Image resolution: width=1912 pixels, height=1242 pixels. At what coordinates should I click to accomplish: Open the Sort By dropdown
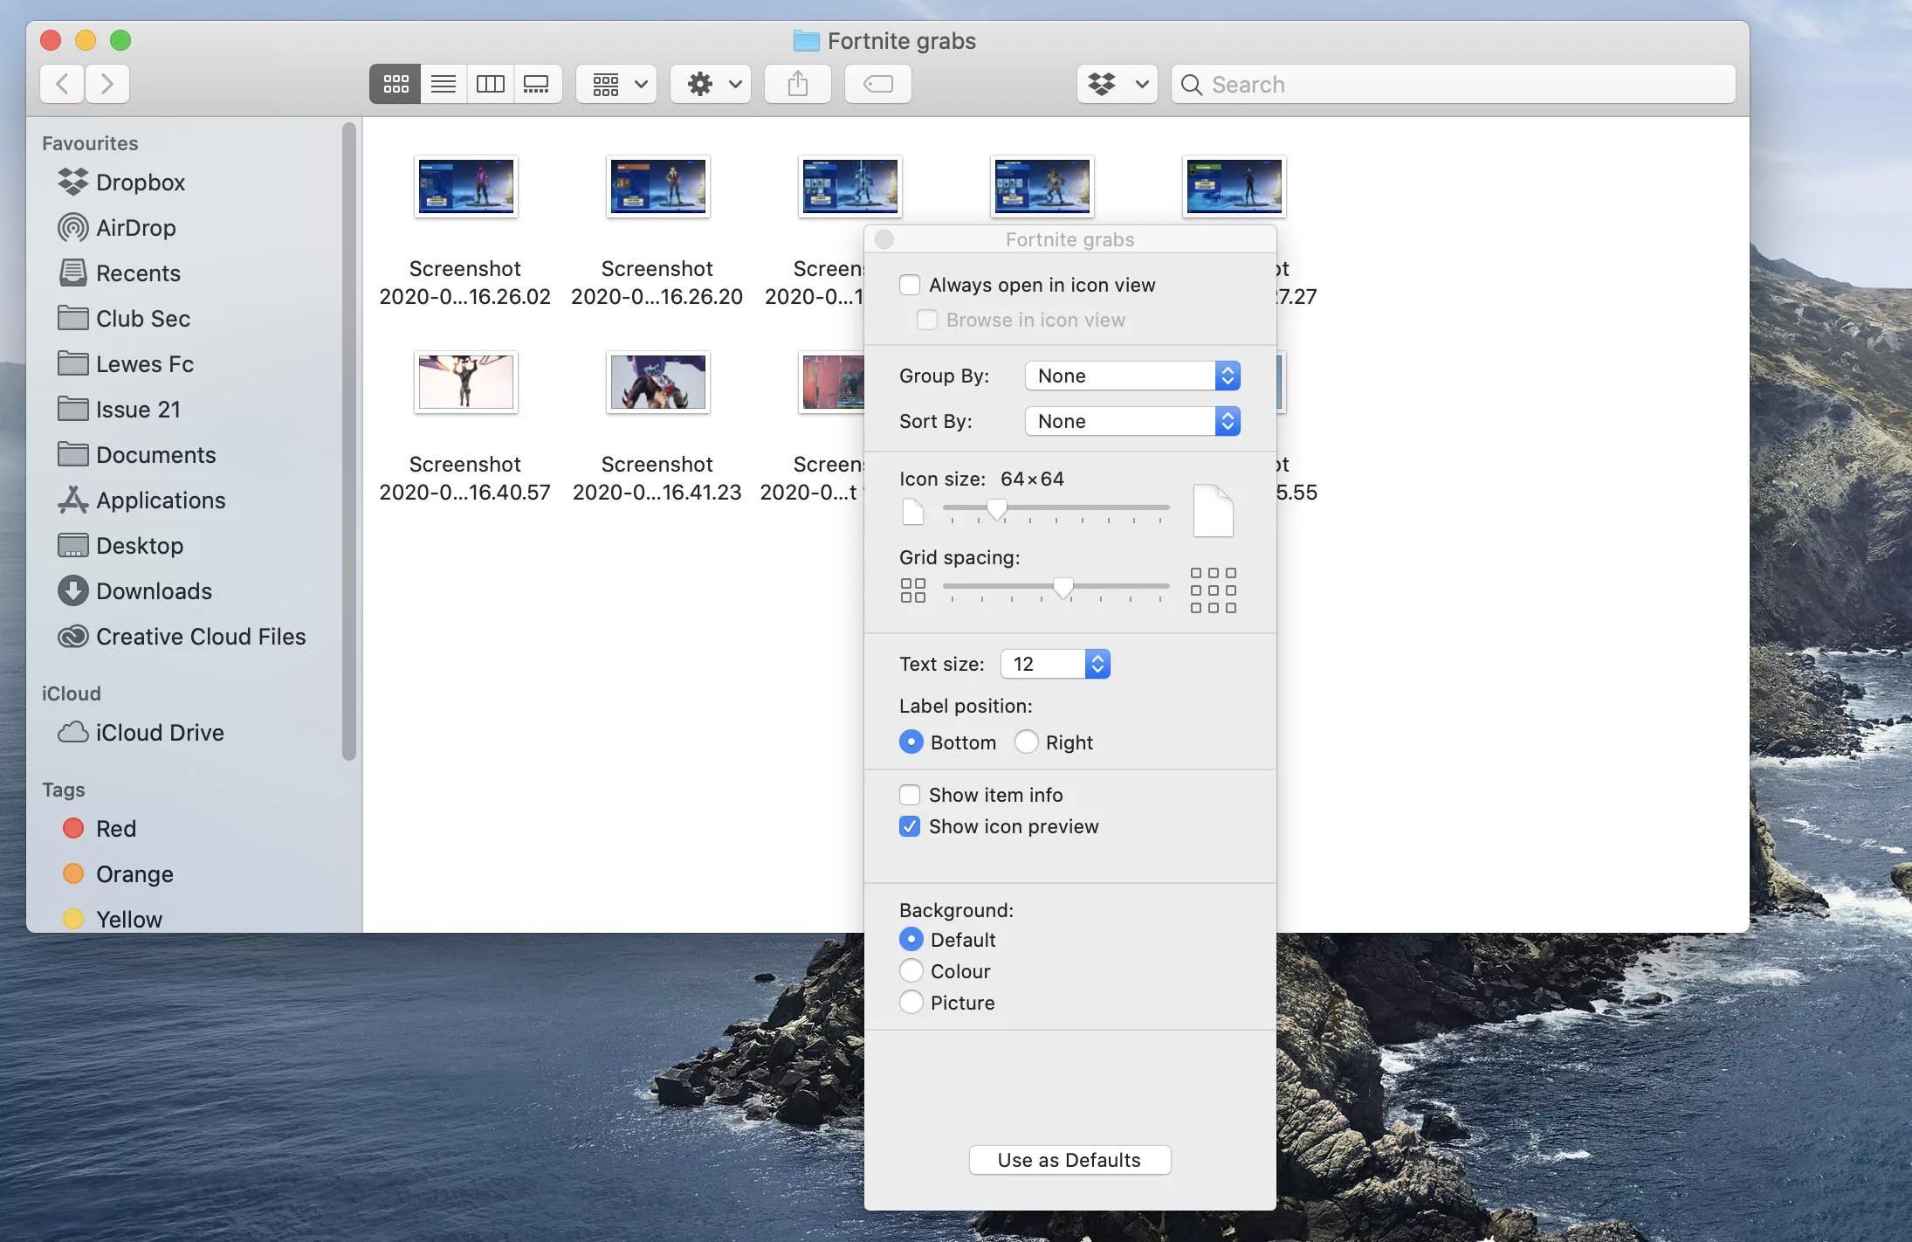[1131, 421]
